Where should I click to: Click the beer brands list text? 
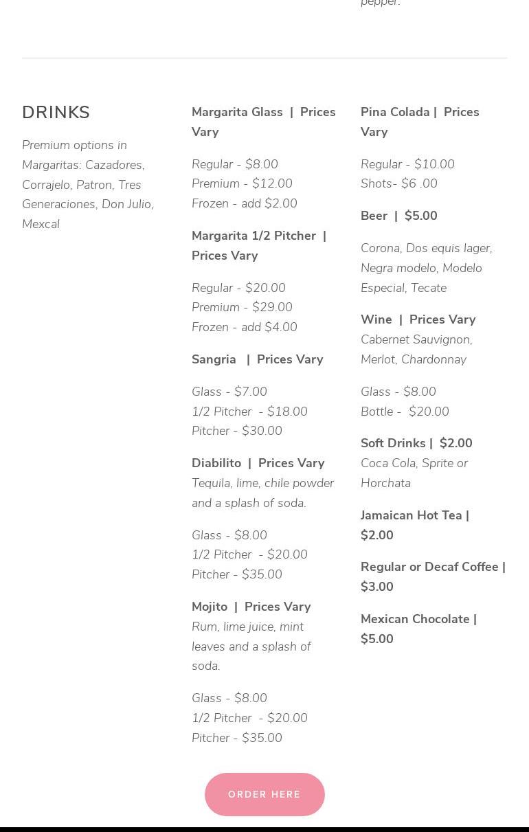pos(426,268)
